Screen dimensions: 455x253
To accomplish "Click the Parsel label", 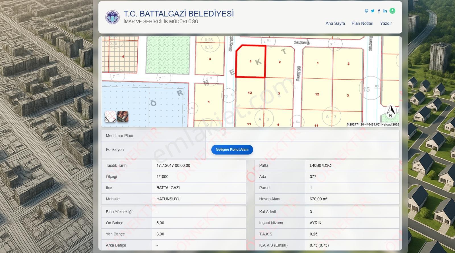I will [265, 188].
